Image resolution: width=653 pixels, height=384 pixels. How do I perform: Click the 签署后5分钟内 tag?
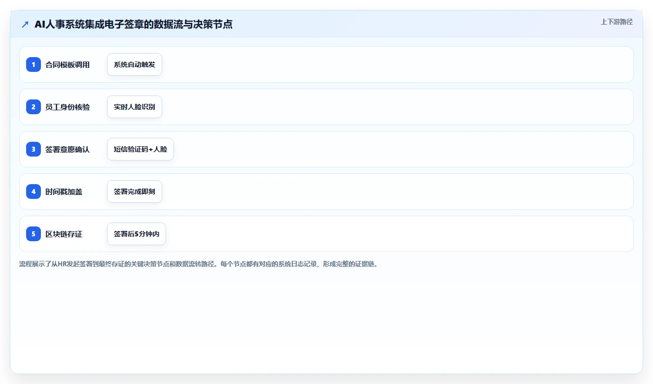[x=137, y=234]
